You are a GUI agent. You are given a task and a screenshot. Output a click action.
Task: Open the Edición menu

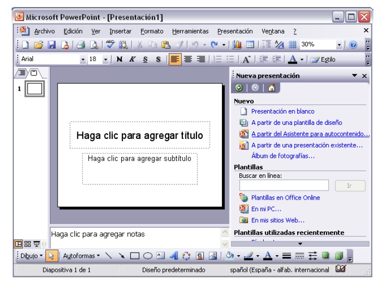[x=73, y=31]
